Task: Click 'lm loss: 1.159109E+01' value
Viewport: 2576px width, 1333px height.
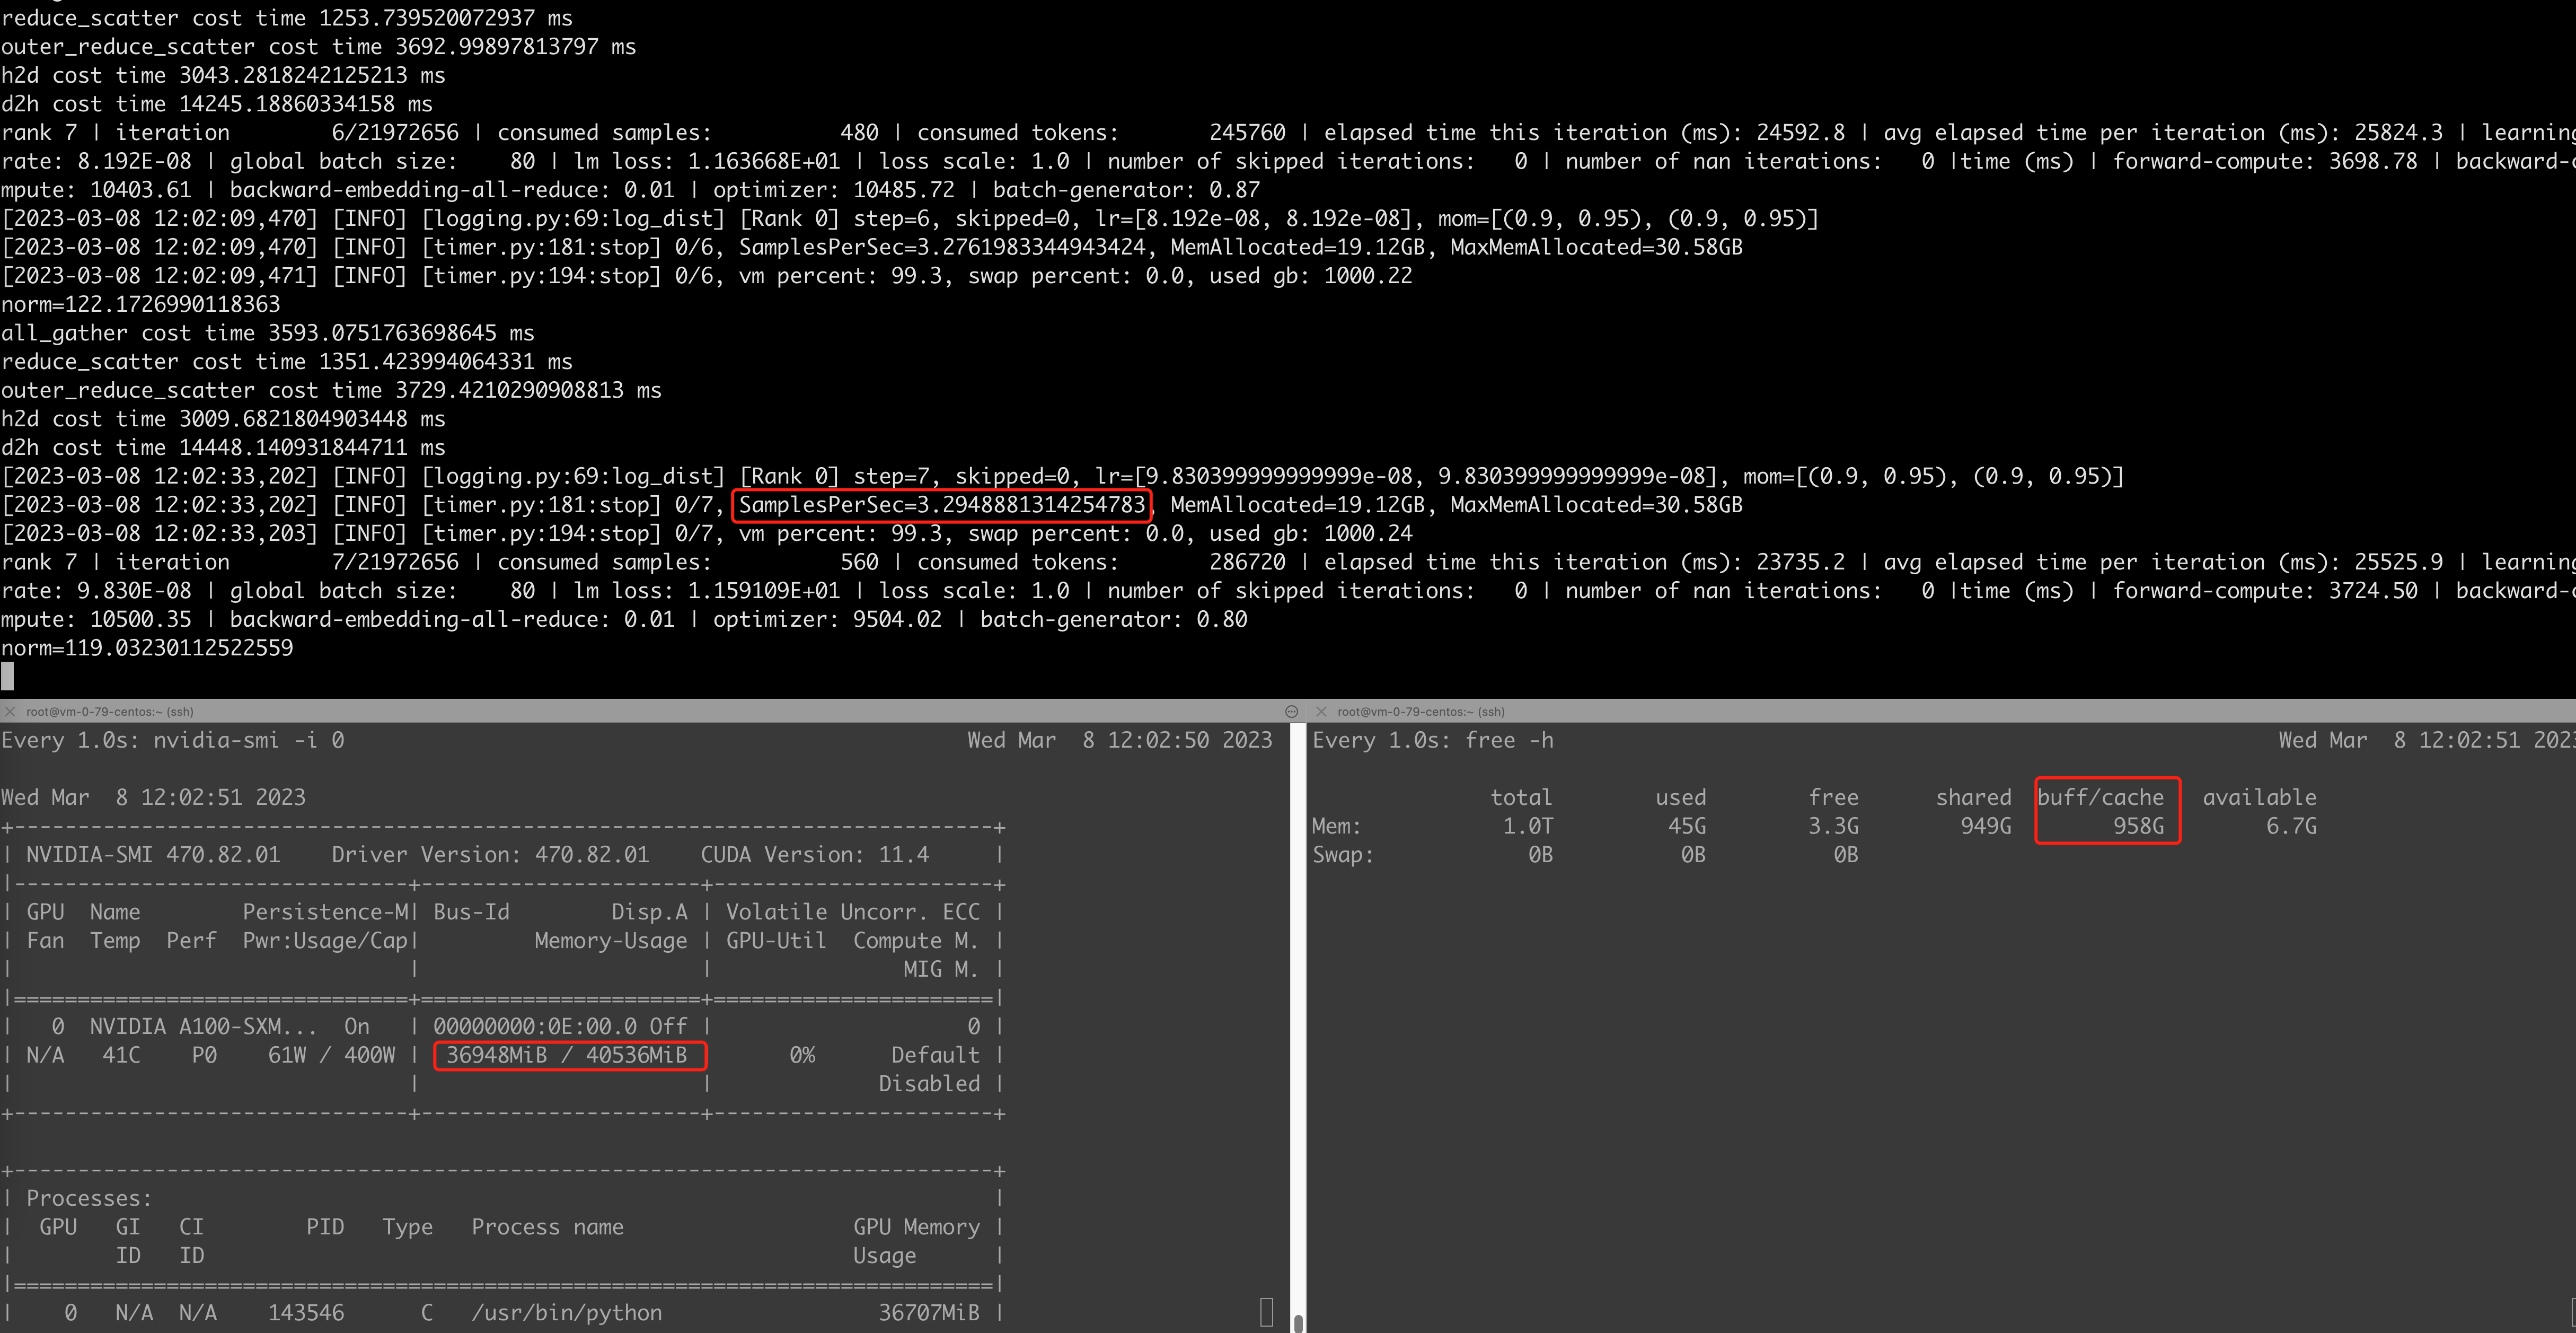Action: coord(707,591)
